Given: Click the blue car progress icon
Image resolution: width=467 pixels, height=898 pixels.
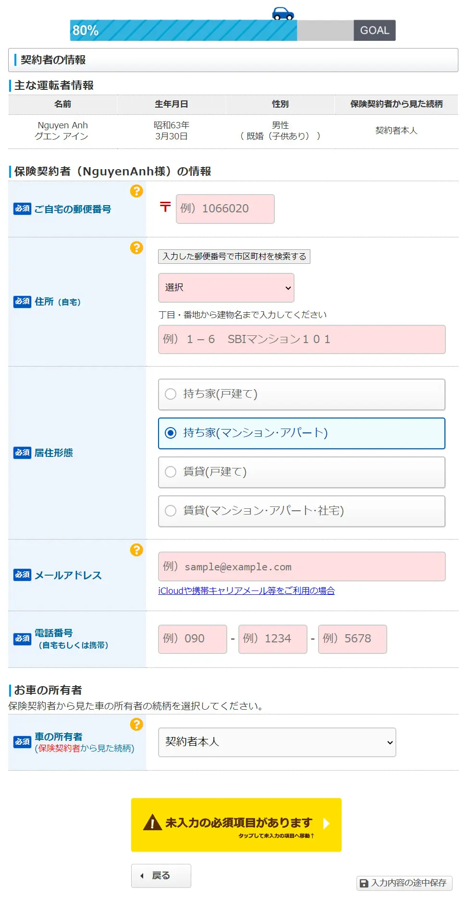Looking at the screenshot, I should click(x=283, y=13).
